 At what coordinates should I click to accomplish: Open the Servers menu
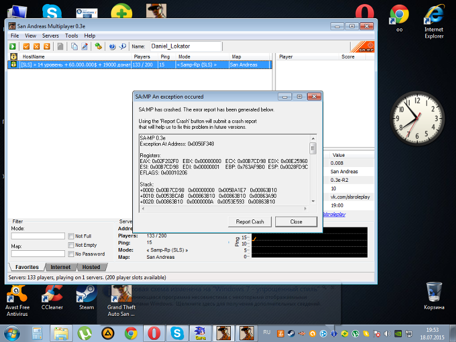(x=51, y=36)
